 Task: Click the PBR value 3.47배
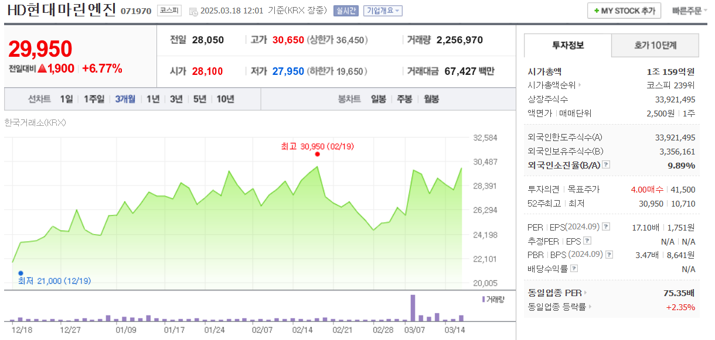[648, 255]
